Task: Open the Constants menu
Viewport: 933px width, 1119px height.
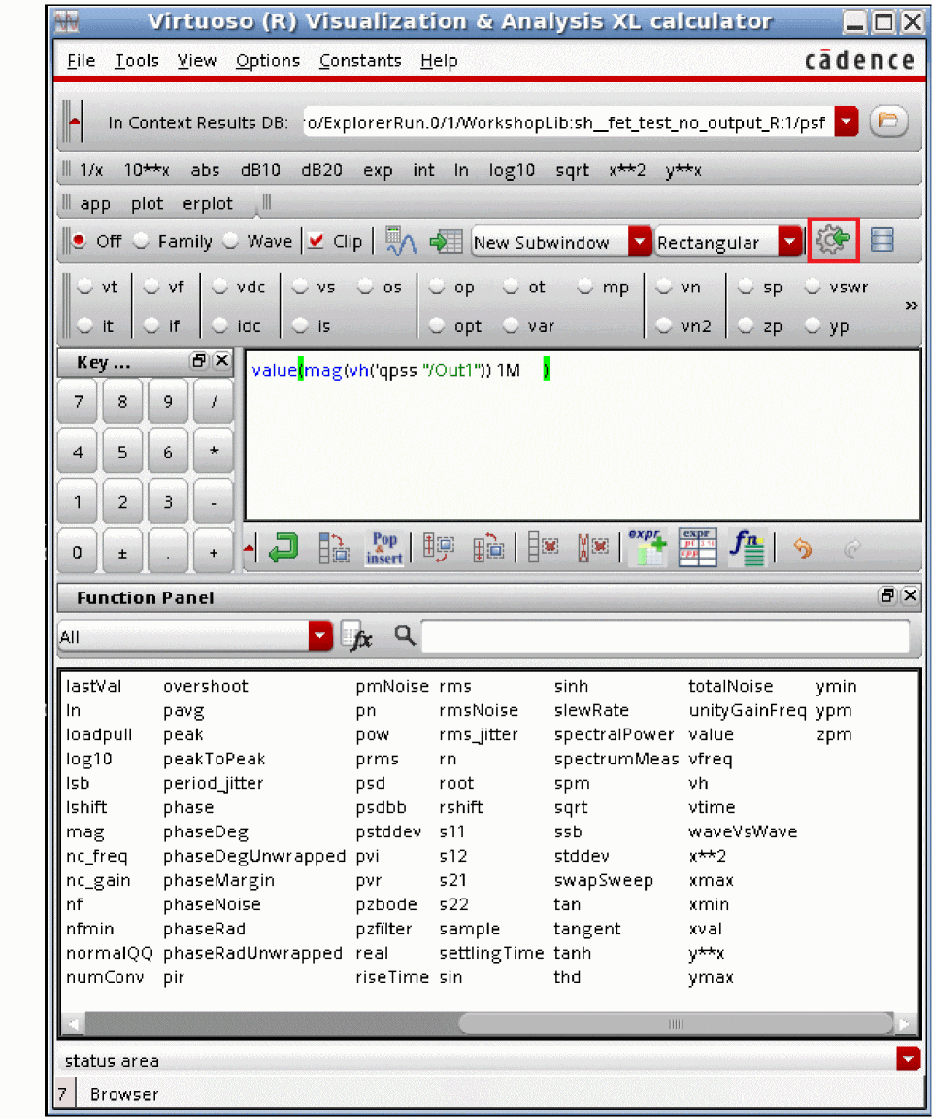Action: pyautogui.click(x=359, y=61)
